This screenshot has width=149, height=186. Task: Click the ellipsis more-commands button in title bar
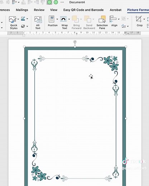[x=62, y=2]
